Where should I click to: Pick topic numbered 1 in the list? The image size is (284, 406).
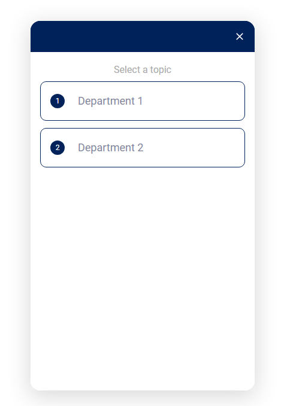click(143, 101)
